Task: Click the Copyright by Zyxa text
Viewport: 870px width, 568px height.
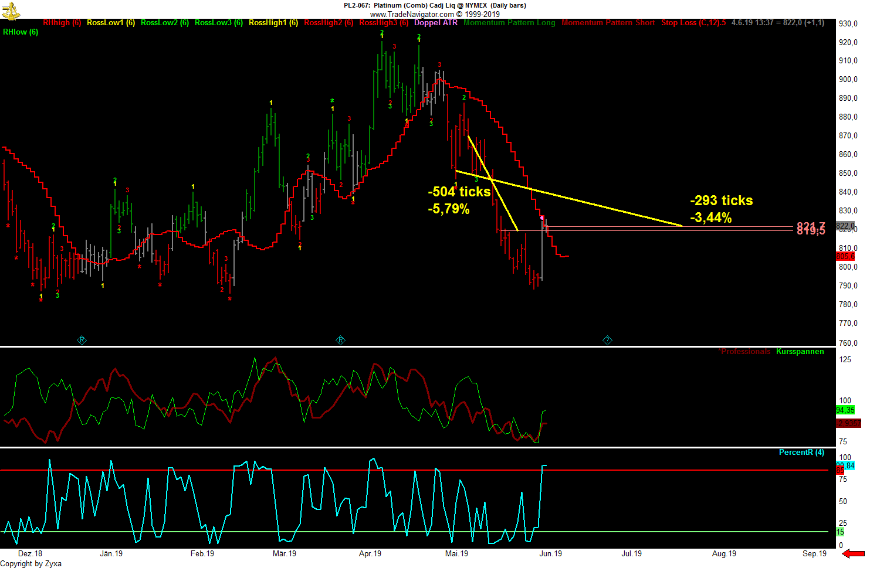Action: point(31,564)
